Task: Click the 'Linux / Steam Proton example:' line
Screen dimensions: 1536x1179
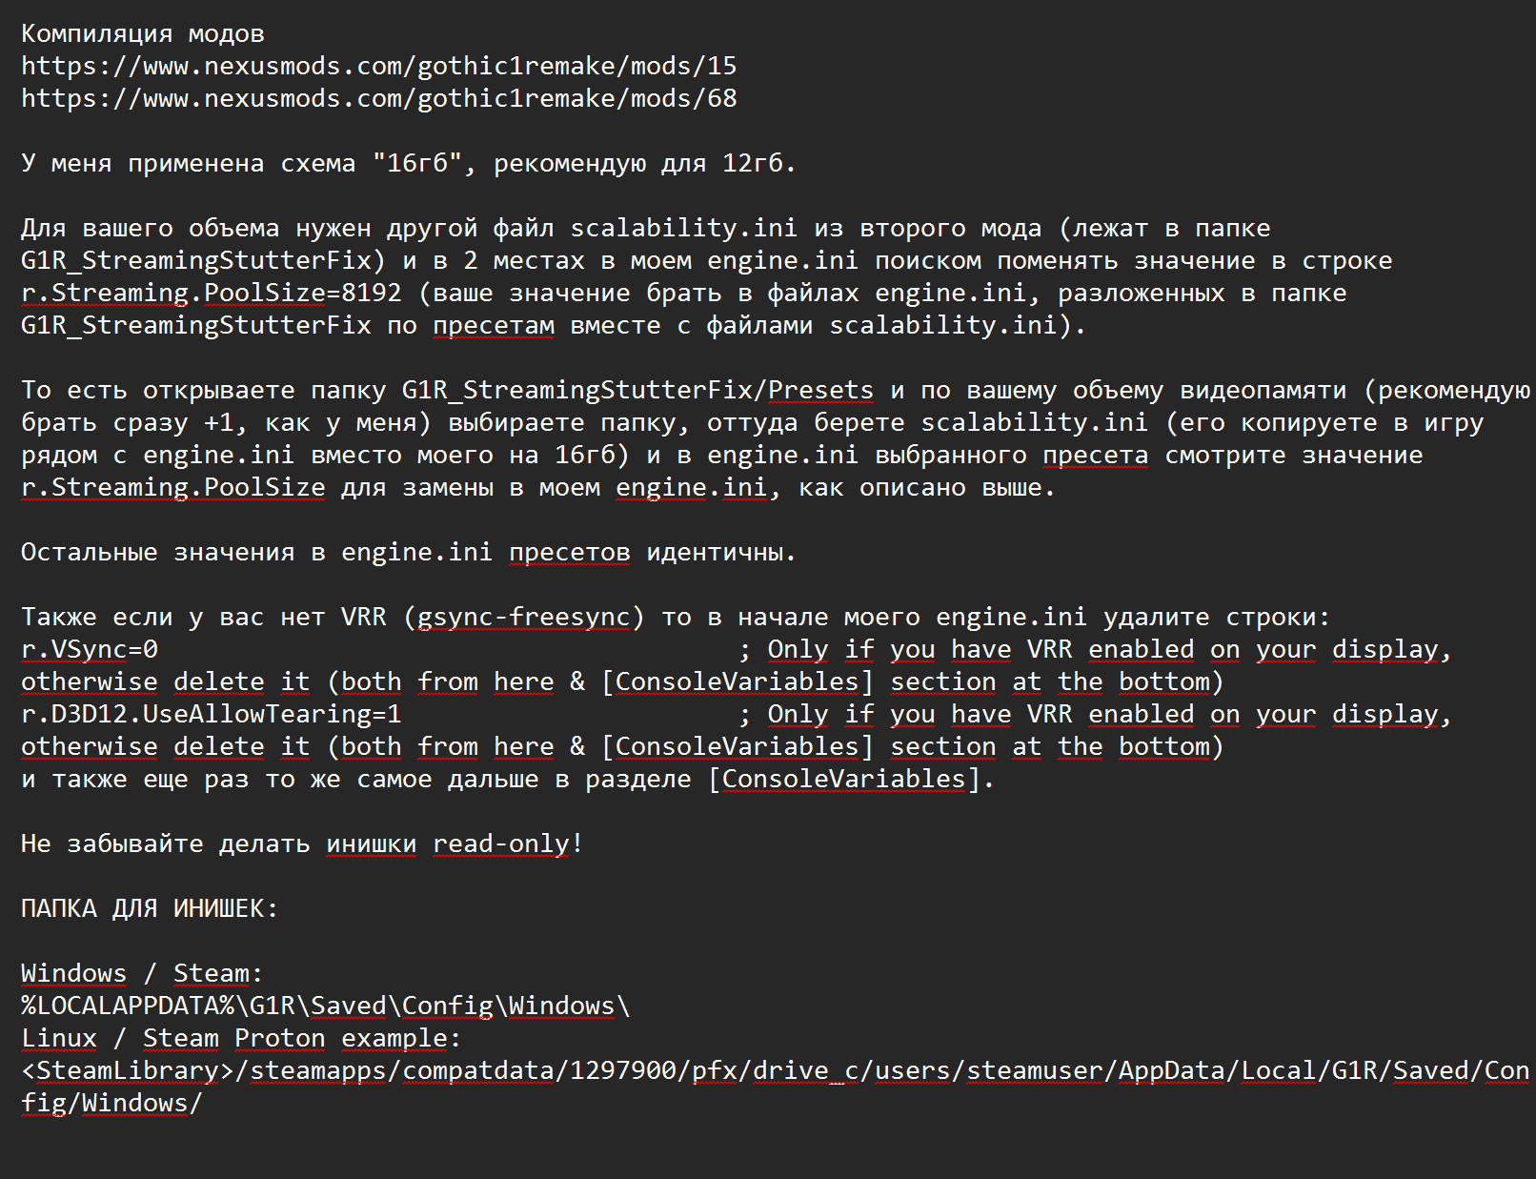Action: point(241,1038)
